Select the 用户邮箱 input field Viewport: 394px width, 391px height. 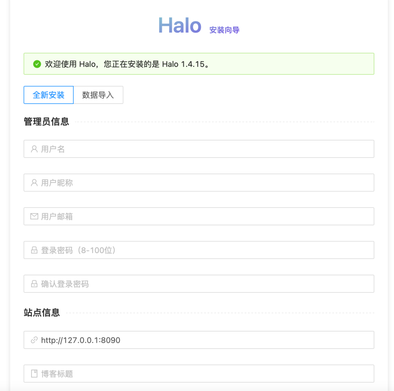pyautogui.click(x=199, y=216)
